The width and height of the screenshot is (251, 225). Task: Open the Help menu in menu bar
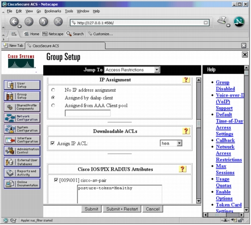point(96,11)
